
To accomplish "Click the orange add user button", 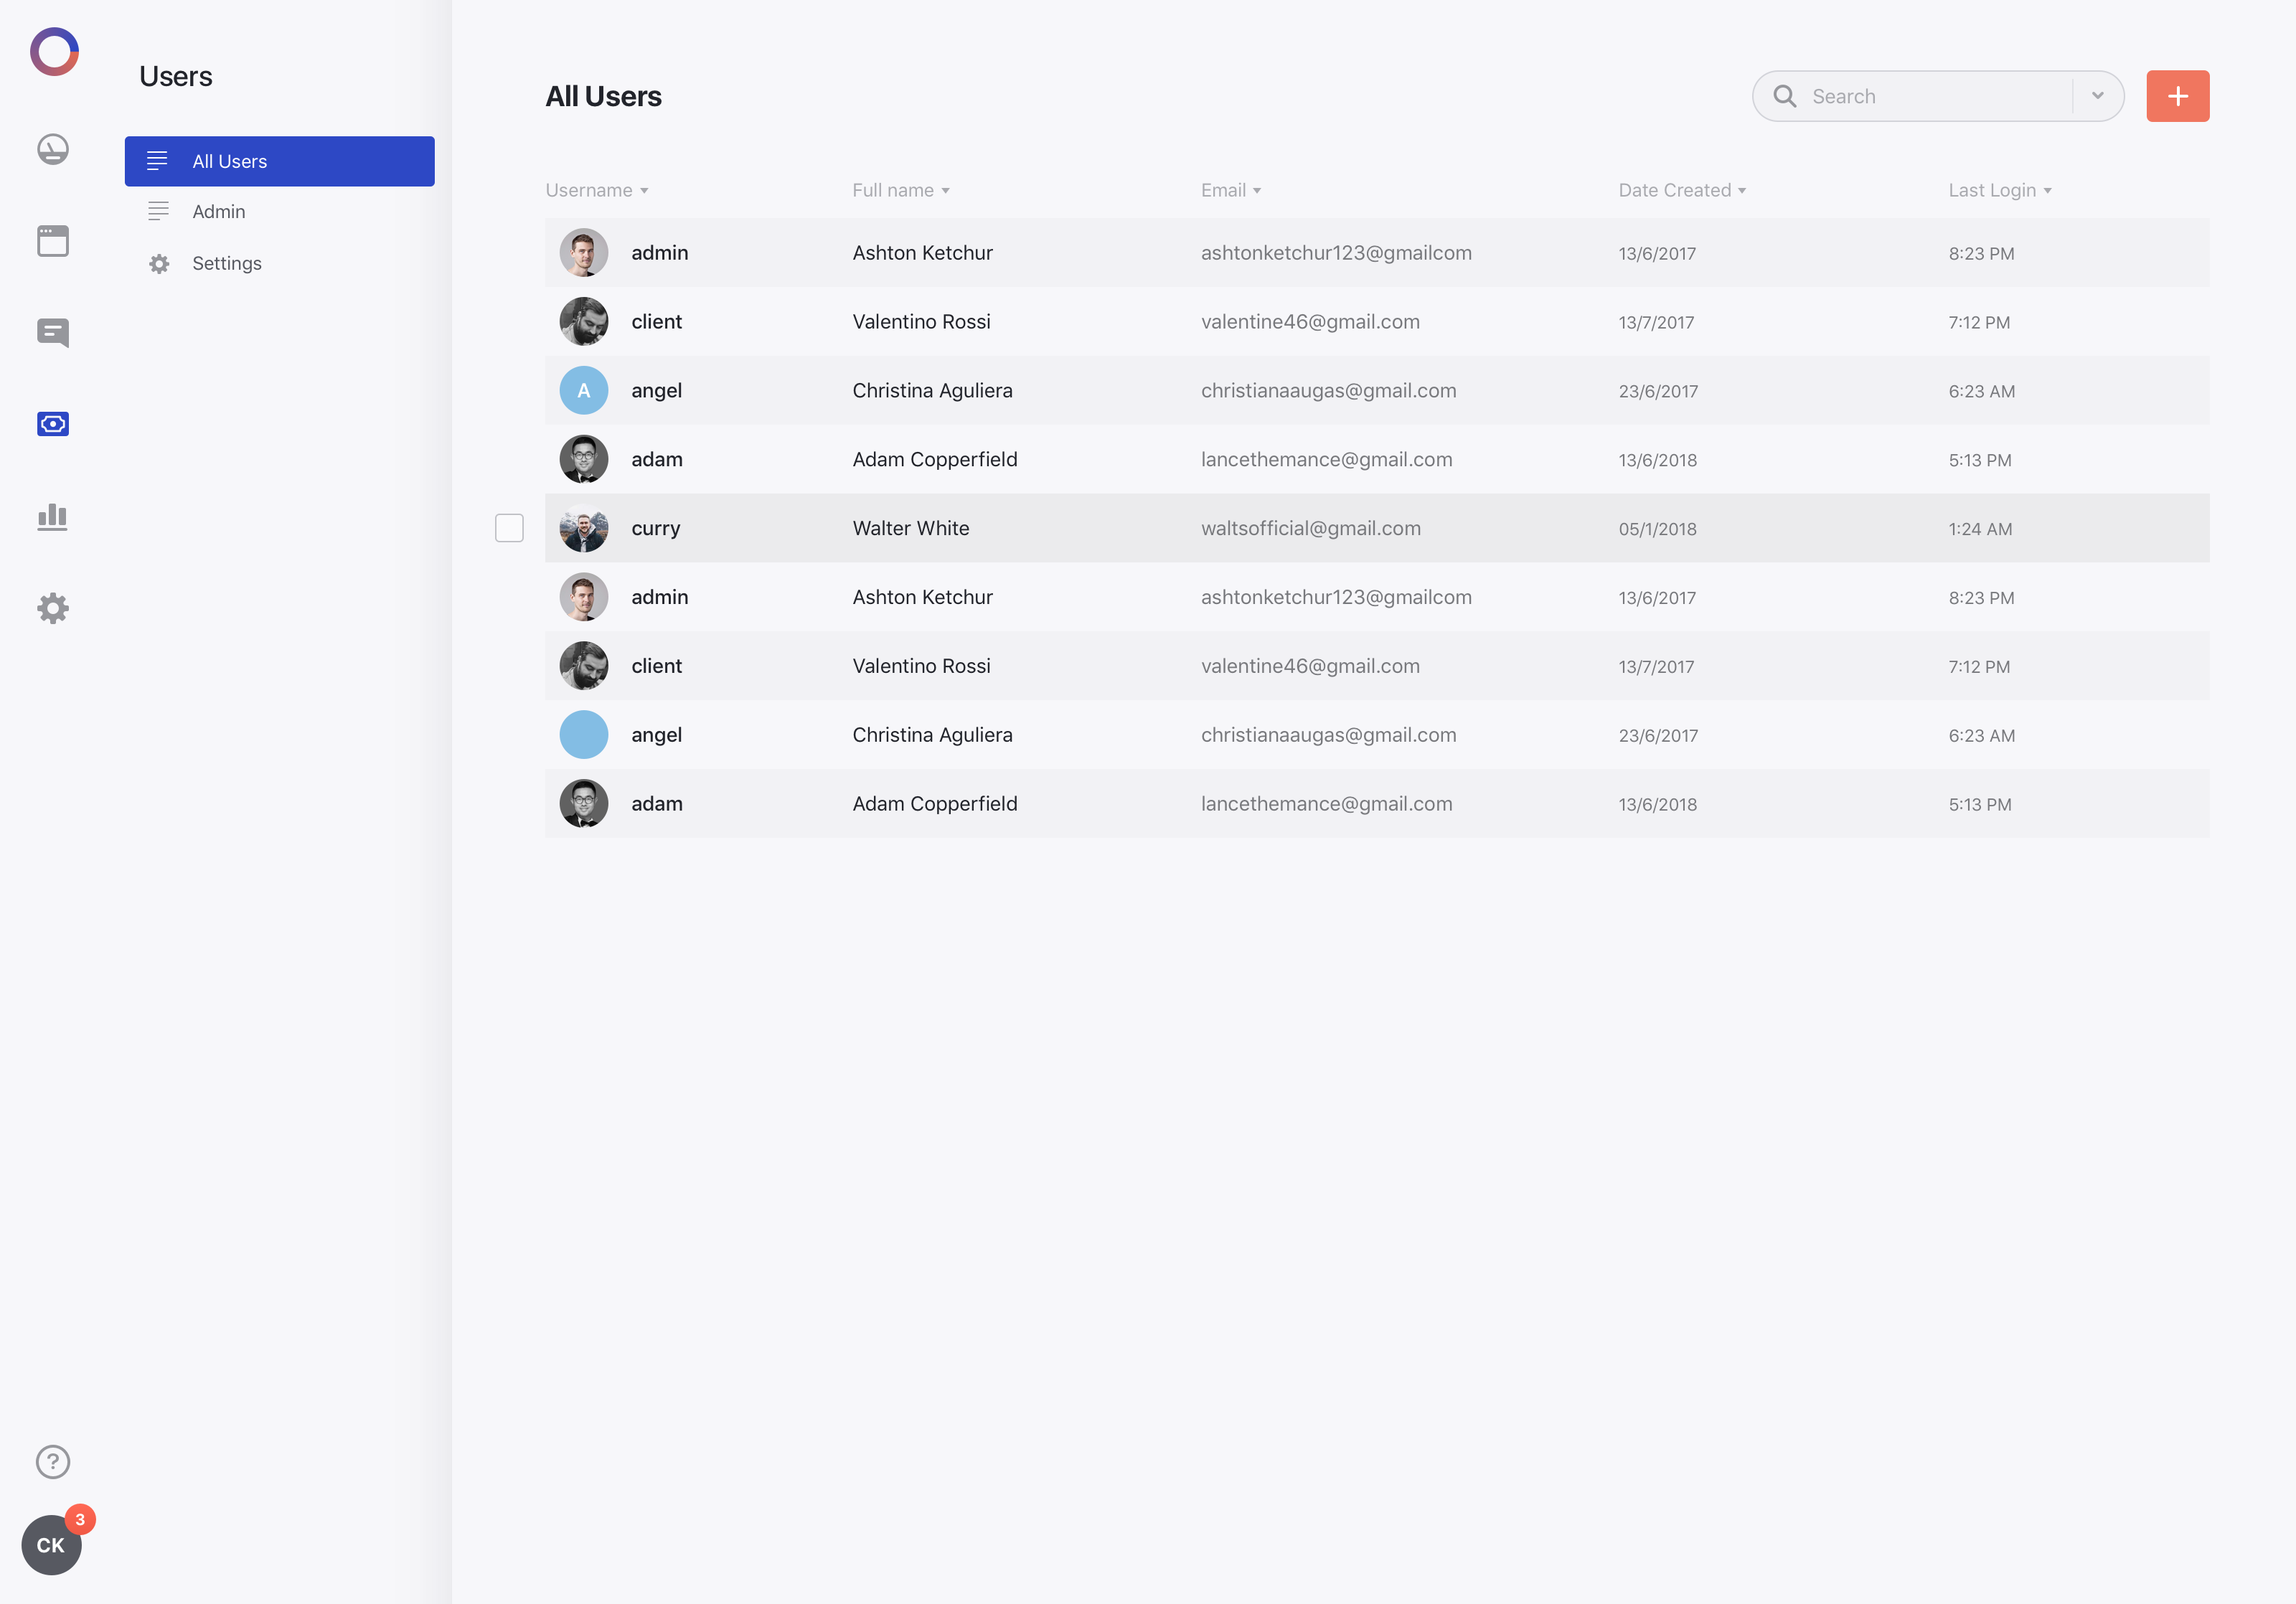I will pyautogui.click(x=2177, y=96).
